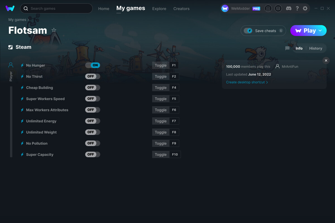The width and height of the screenshot is (335, 223).
Task: Enable the No Thirst cheat
Action: [93, 76]
